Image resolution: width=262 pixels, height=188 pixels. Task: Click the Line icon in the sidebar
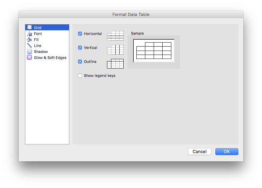click(x=29, y=45)
